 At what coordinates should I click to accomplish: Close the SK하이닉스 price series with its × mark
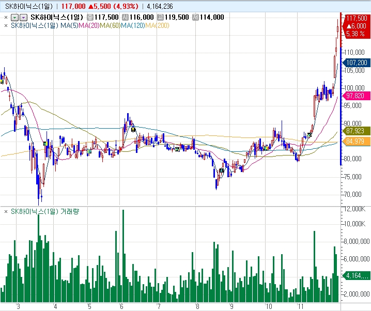tap(6, 17)
